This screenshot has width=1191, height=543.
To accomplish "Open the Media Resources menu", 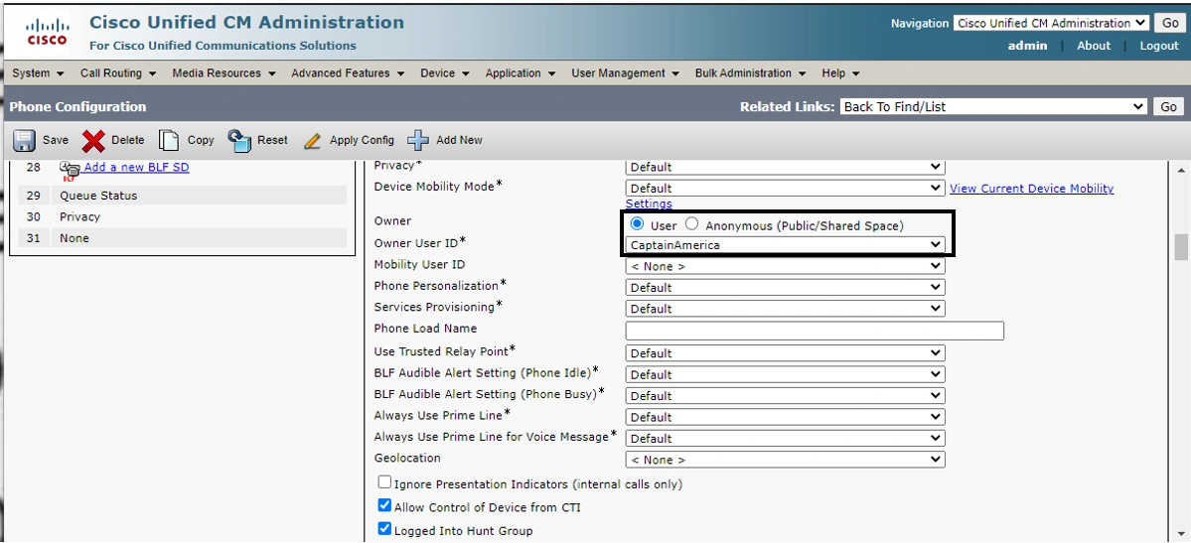I will click(x=223, y=72).
